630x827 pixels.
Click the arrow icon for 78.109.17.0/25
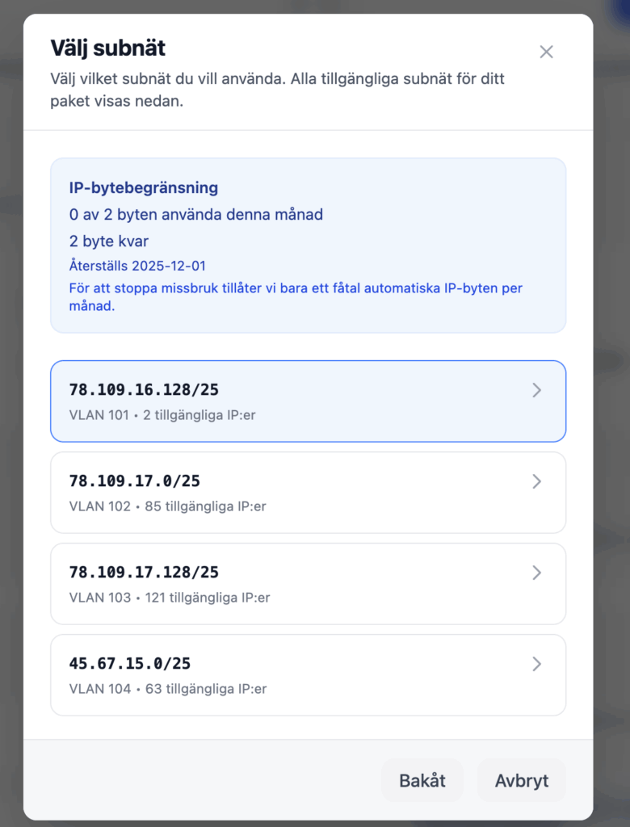[536, 481]
